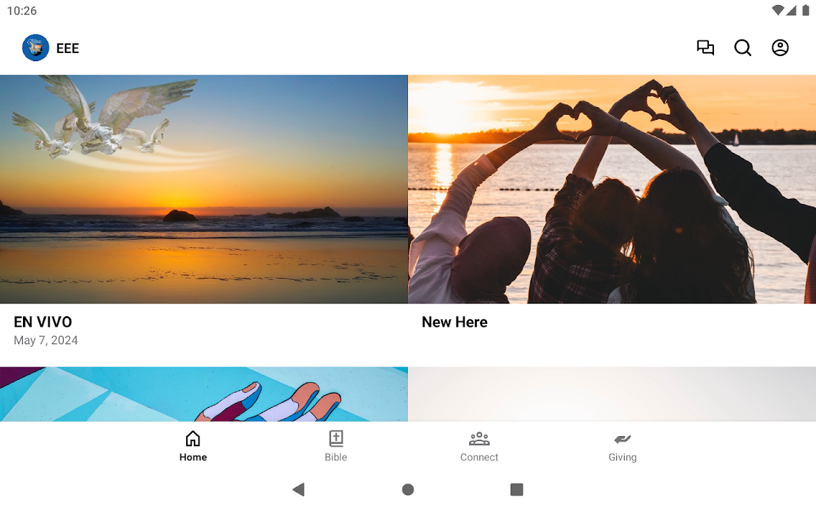Open the Connect people icon
This screenshot has width=816, height=510.
click(x=479, y=439)
